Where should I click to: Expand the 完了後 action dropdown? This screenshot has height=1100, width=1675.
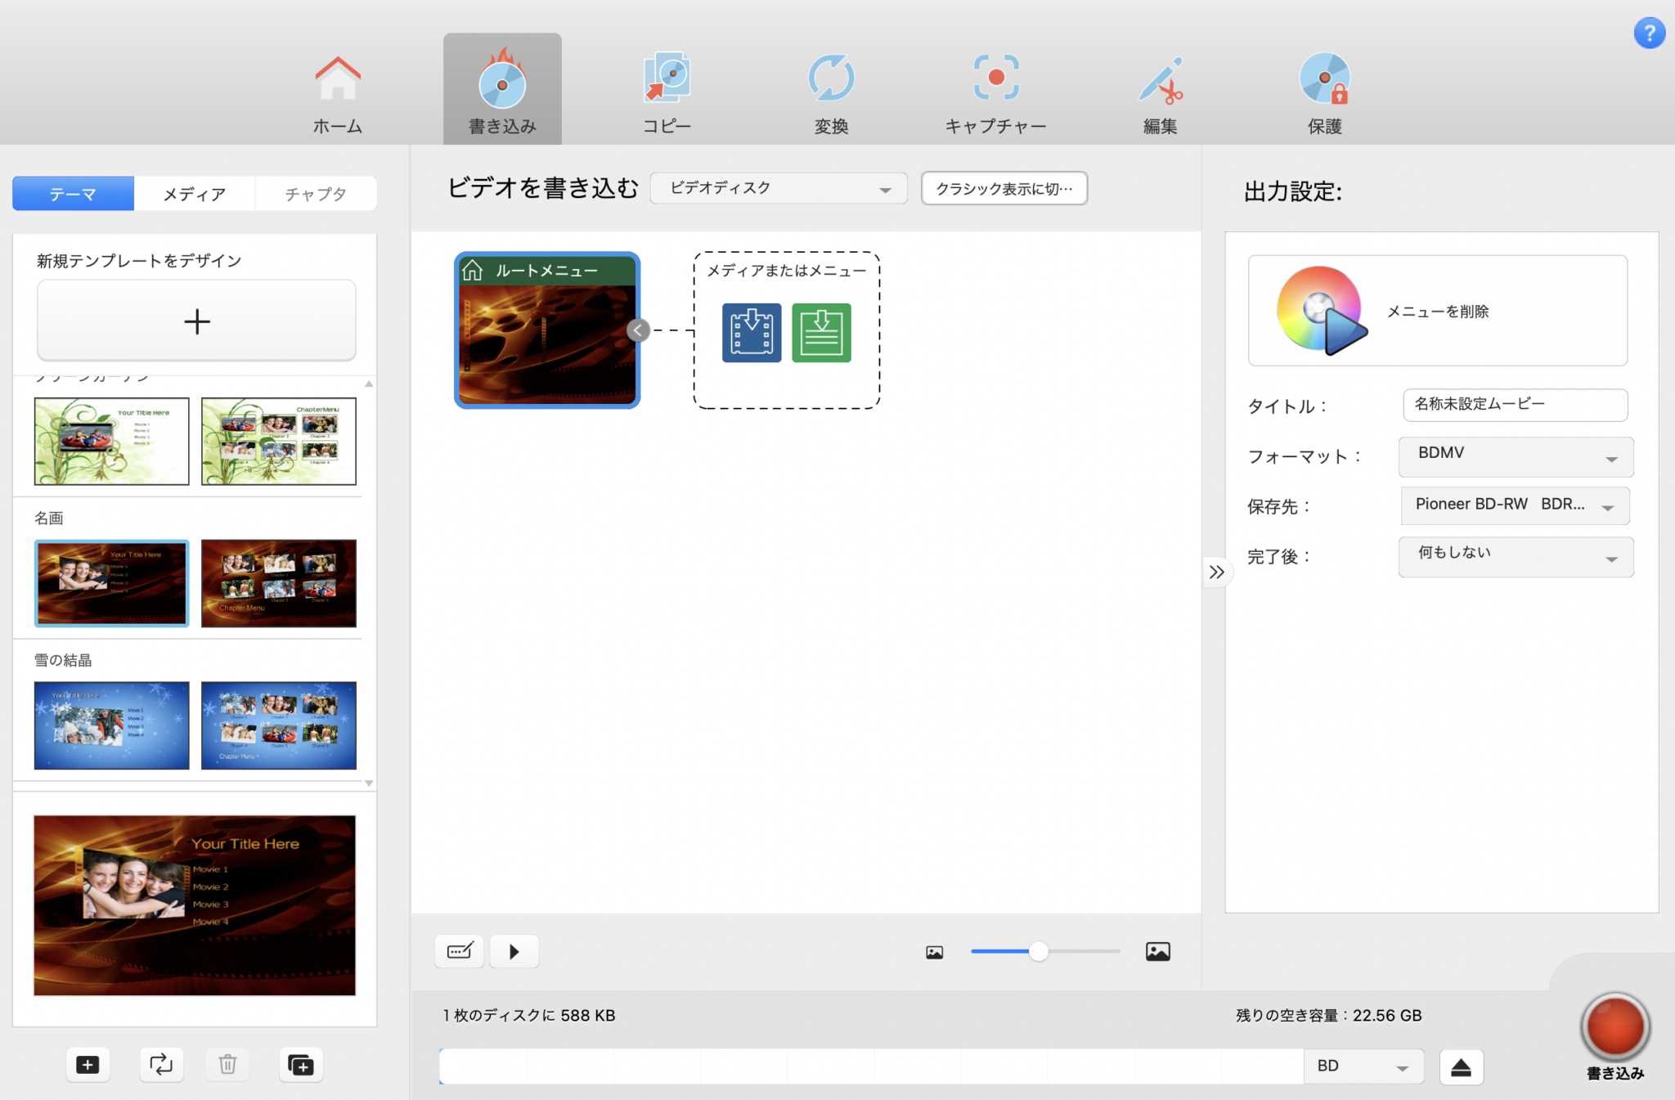1515,557
